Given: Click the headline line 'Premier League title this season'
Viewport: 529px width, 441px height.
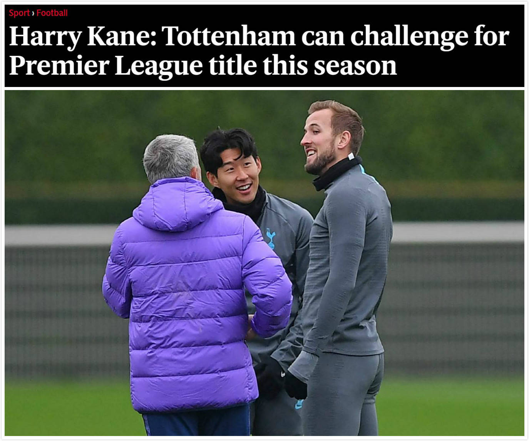Looking at the screenshot, I should 203,66.
